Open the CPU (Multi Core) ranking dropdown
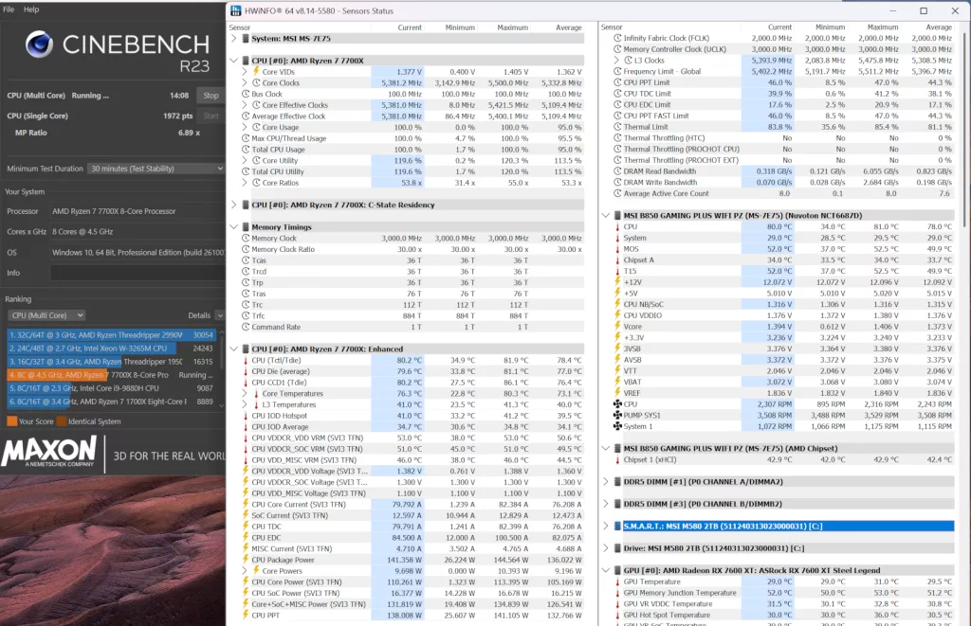Image resolution: width=971 pixels, height=626 pixels. [x=47, y=314]
